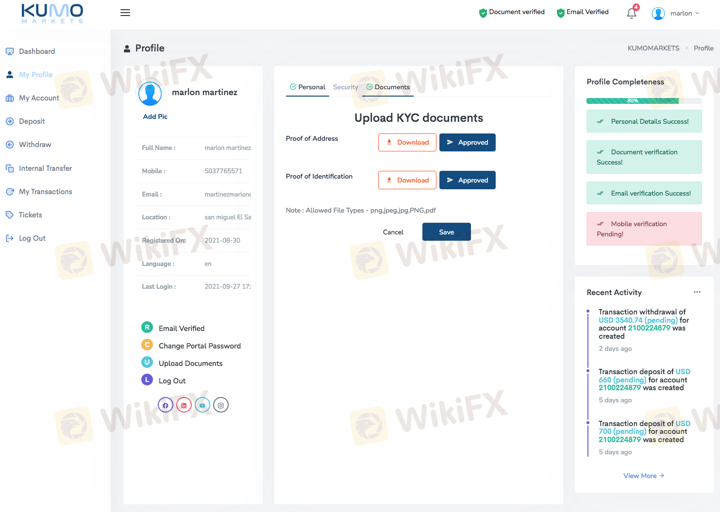This screenshot has width=720, height=512.
Task: Open the hamburger sidebar menu
Action: 125,13
